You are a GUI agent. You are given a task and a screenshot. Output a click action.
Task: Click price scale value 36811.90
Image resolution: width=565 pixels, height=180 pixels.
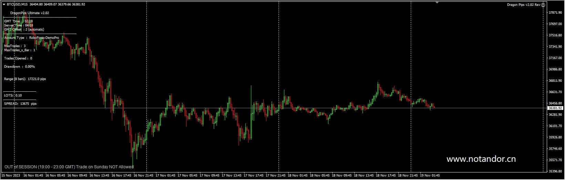[x=556, y=81]
